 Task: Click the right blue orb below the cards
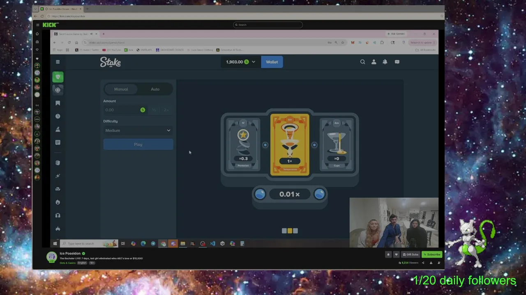tap(319, 194)
